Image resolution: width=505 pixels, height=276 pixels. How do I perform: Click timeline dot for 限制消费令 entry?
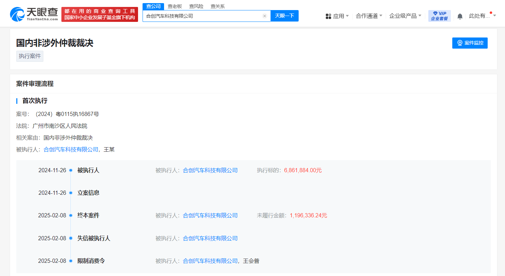(70, 261)
